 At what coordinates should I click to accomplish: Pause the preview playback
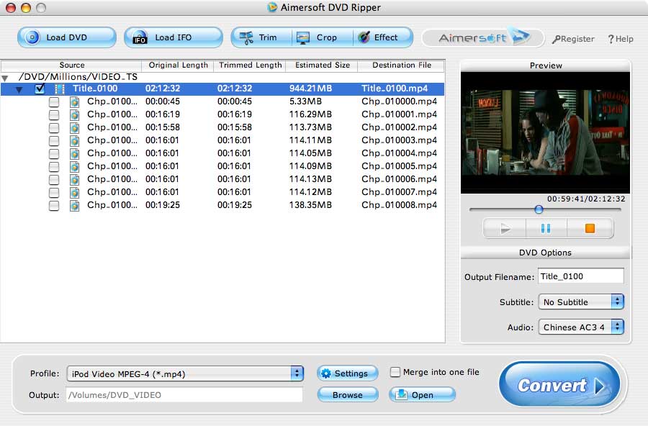tap(546, 227)
